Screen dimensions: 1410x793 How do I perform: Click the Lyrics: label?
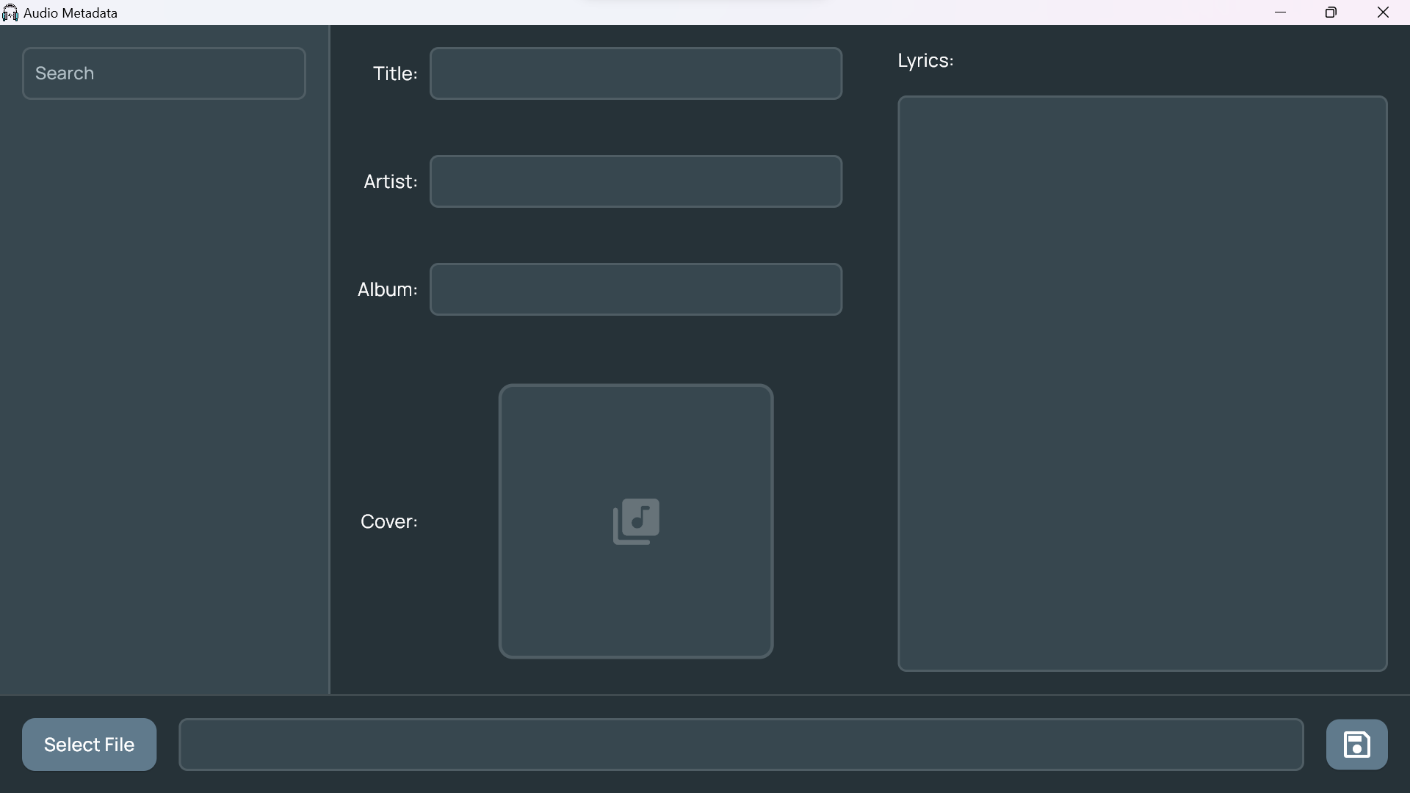(925, 60)
